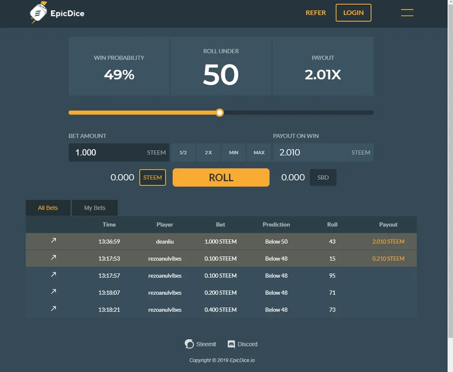Set the bet to minimum with MIN

coord(234,152)
